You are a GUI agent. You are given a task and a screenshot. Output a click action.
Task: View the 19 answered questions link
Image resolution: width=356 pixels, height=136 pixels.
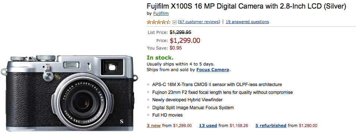(247, 22)
